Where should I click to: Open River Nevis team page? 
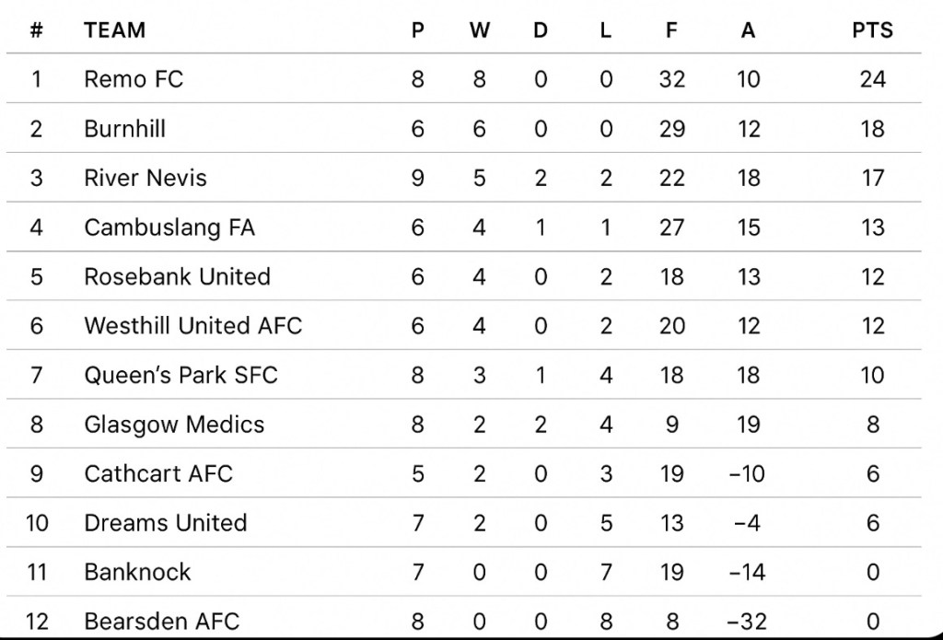pyautogui.click(x=146, y=178)
